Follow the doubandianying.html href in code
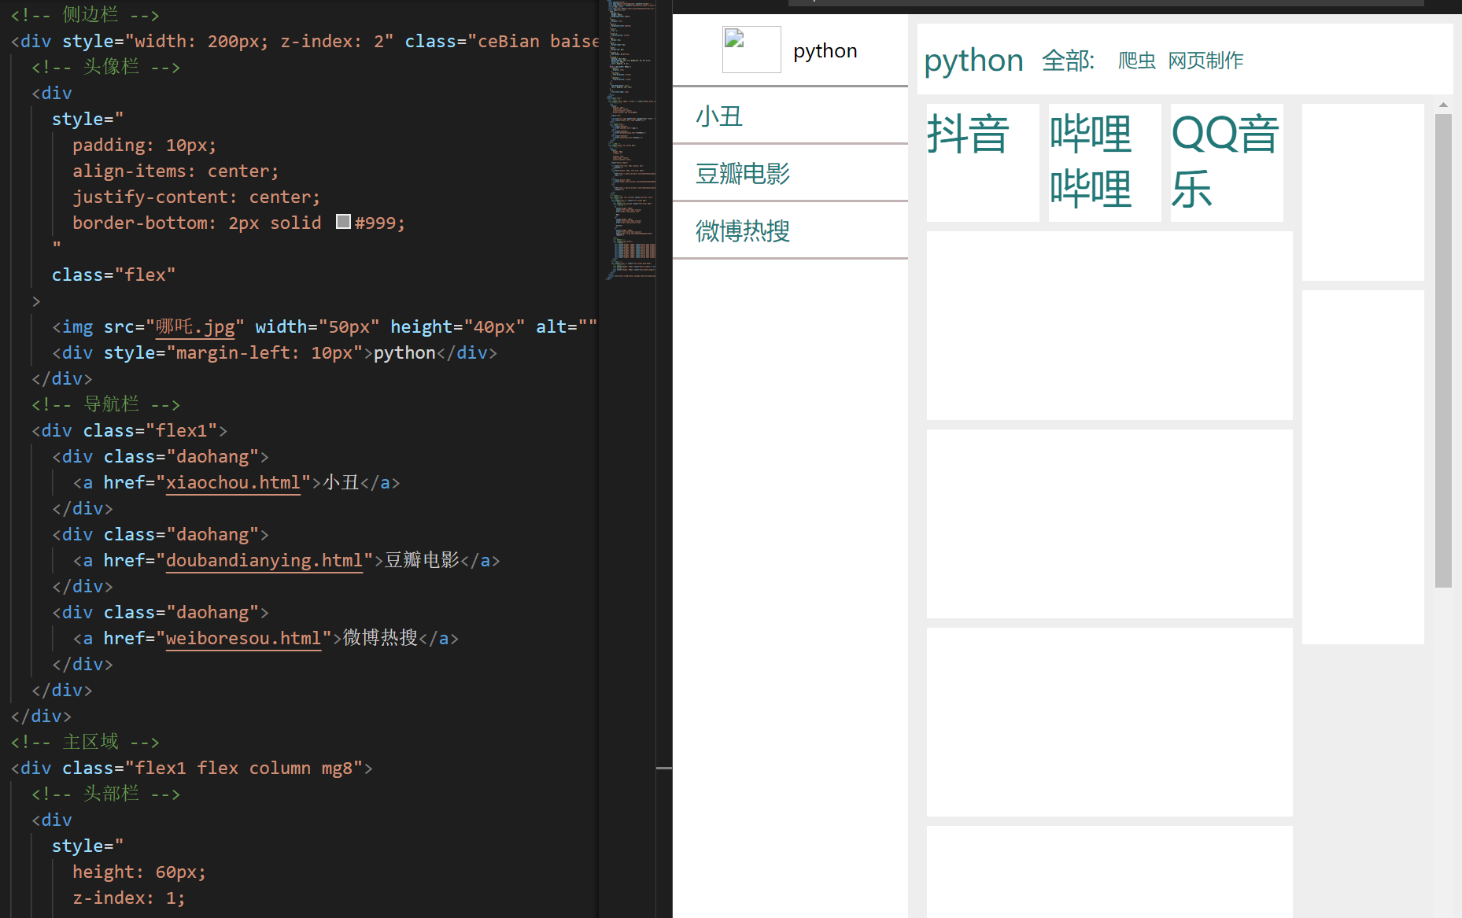Screen dimensions: 1462x918 (x=264, y=560)
